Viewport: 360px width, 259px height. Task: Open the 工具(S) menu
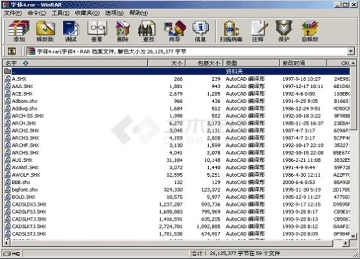coord(60,13)
